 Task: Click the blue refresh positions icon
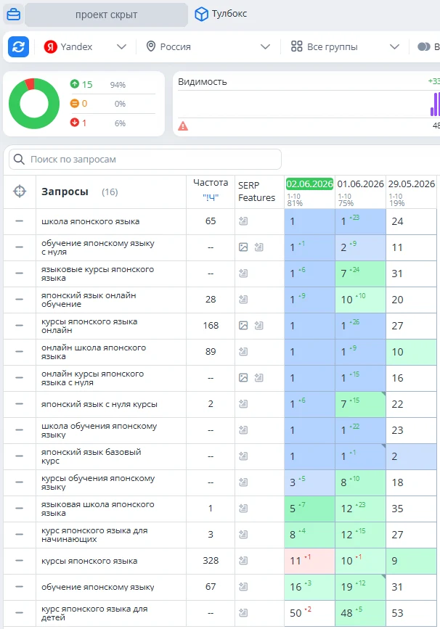click(18, 47)
